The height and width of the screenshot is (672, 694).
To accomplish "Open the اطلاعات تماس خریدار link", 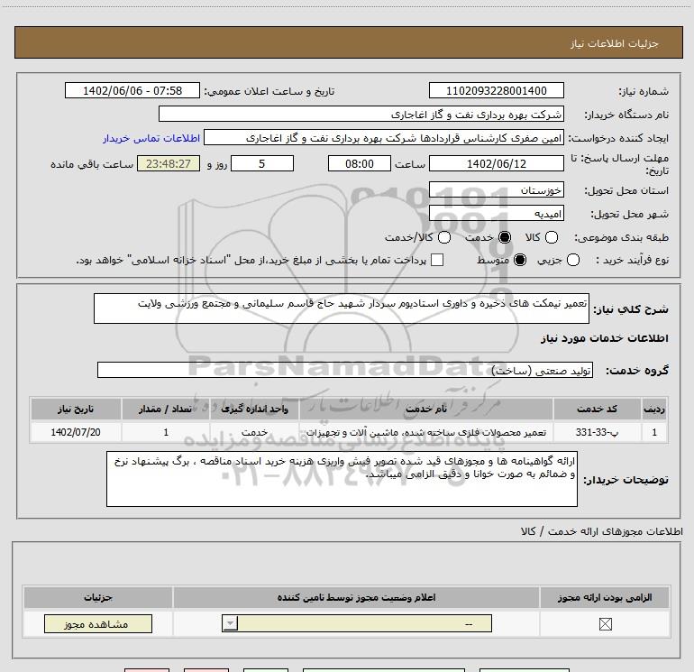I will (151, 138).
